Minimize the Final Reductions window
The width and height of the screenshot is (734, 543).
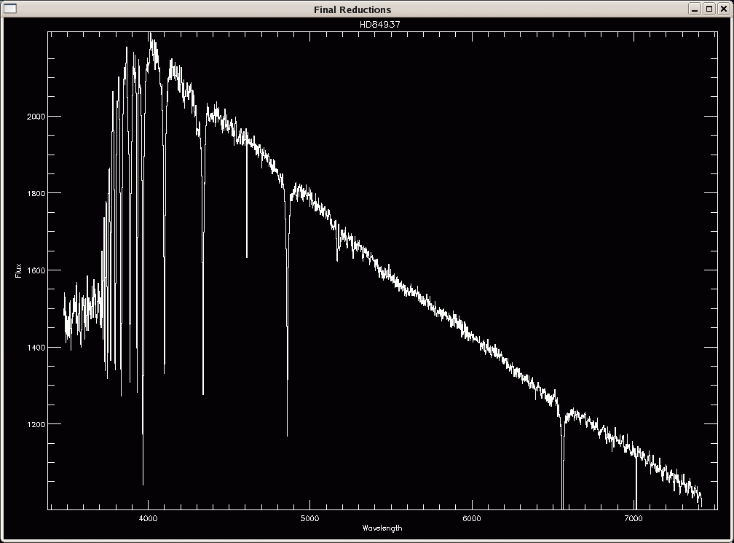tap(695, 9)
